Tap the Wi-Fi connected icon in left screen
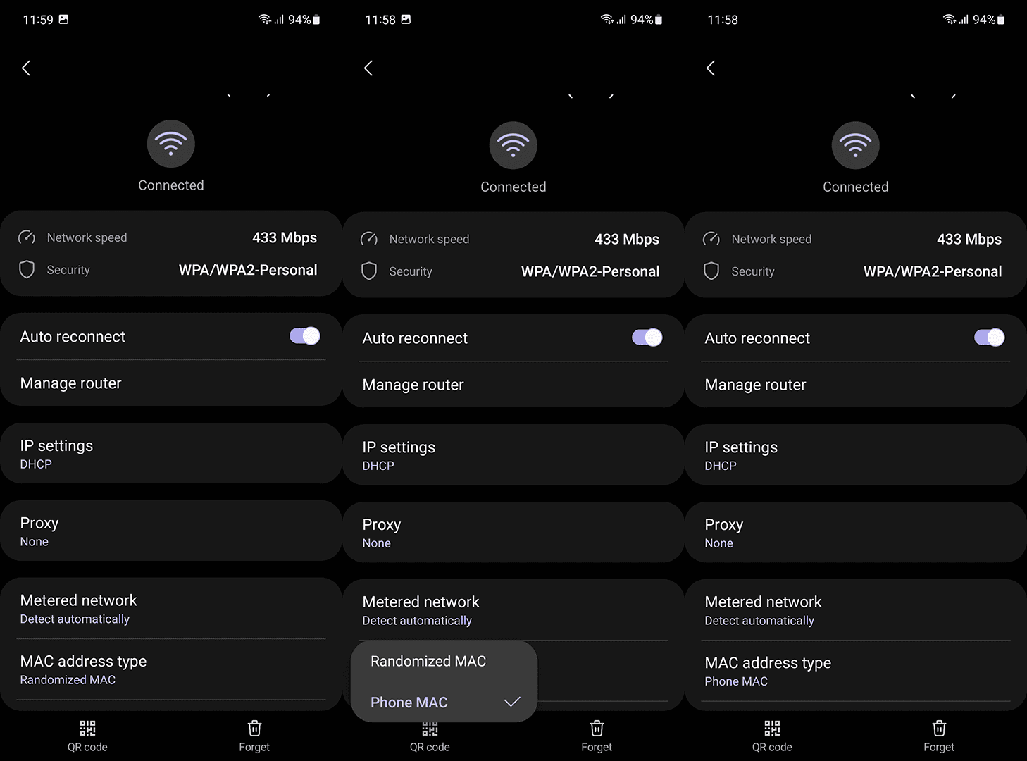The width and height of the screenshot is (1027, 761). [x=171, y=144]
